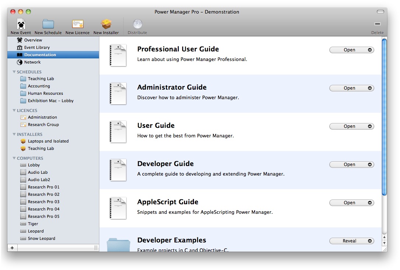Select the Snow Leopard computer
The height and width of the screenshot is (270, 400).
(53, 239)
